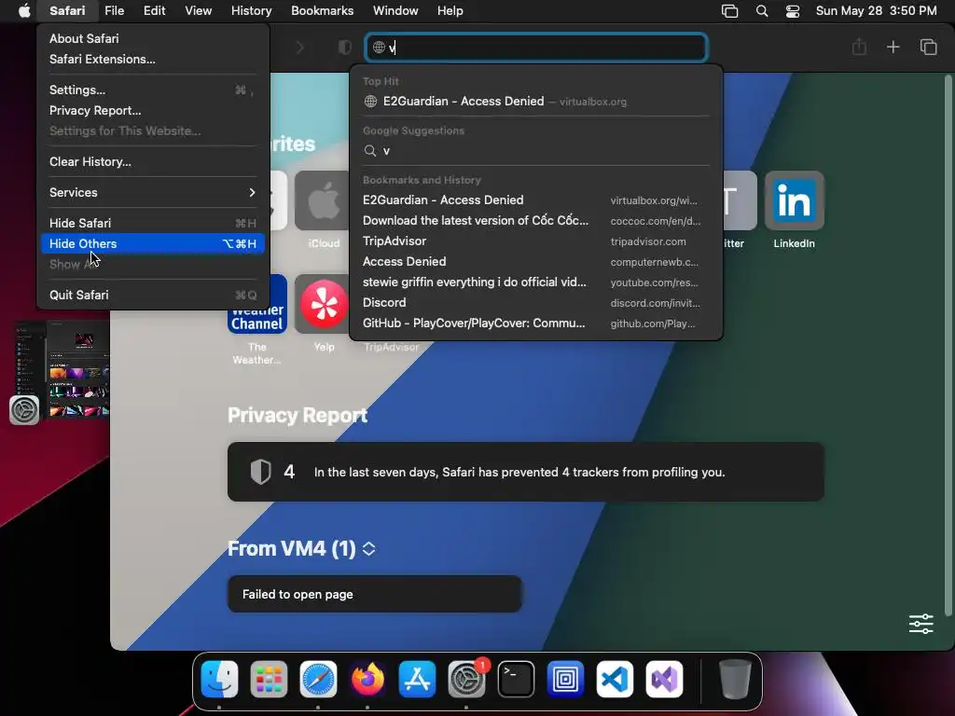Open TripAdvisor history suggestion
The height and width of the screenshot is (716, 955).
pos(536,241)
